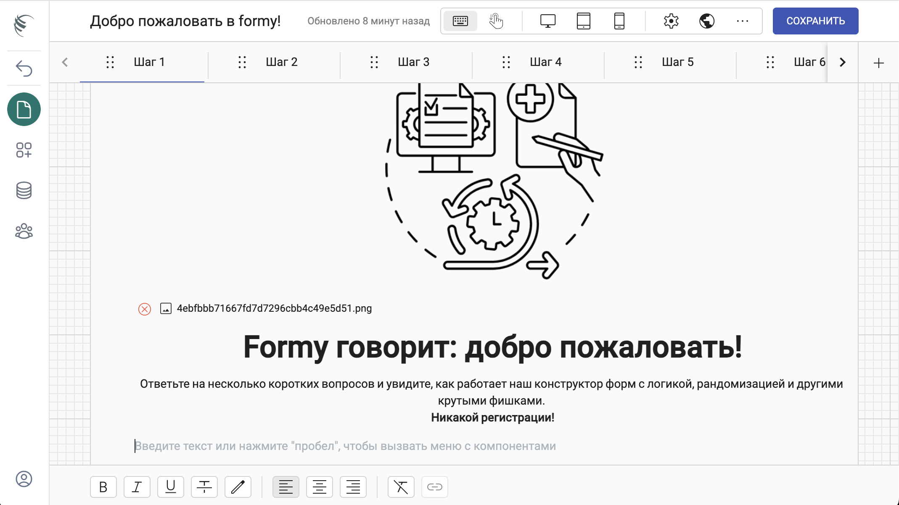Click the empty text input placeholder

coord(345,446)
